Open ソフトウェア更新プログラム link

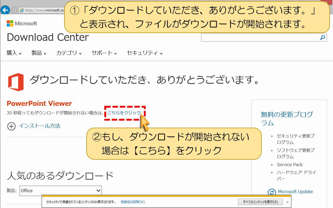(296, 153)
